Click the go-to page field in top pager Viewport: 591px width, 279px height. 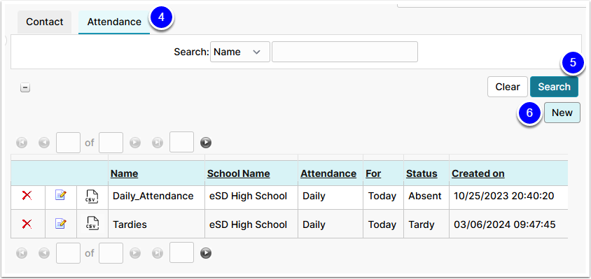tap(181, 142)
